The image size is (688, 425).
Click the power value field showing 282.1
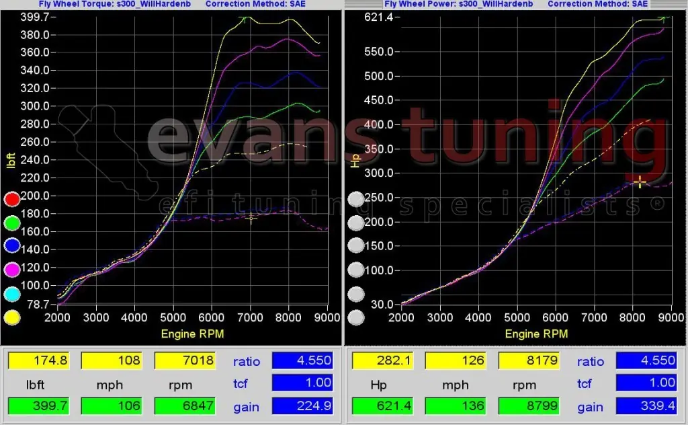tap(382, 360)
